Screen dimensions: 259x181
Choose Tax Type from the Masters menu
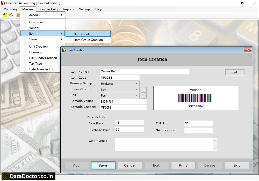click(35, 64)
